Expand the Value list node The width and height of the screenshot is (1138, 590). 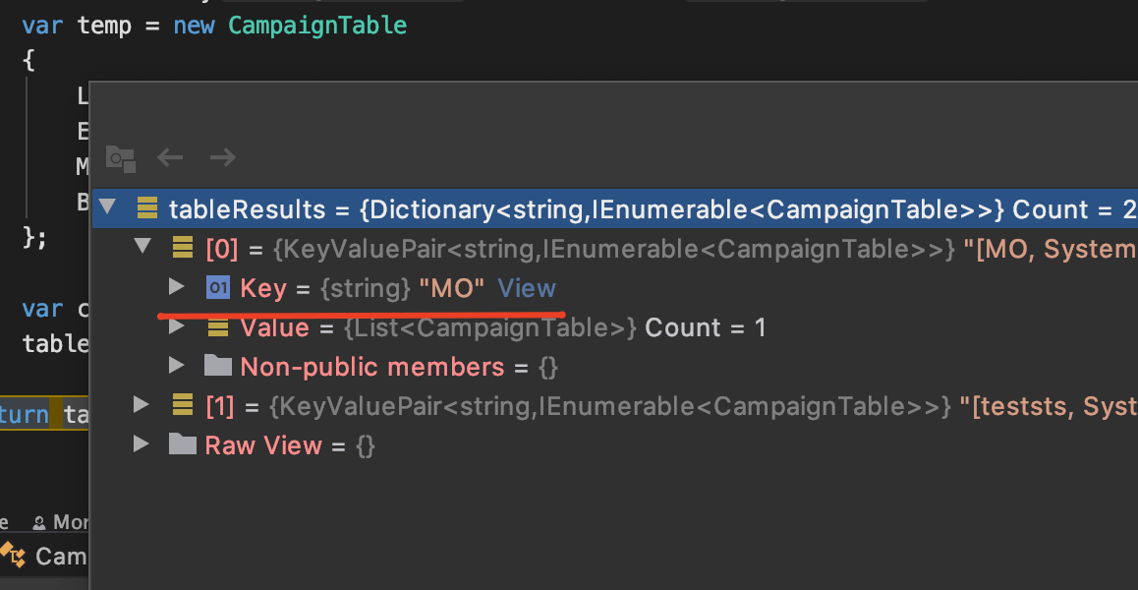click(x=177, y=327)
